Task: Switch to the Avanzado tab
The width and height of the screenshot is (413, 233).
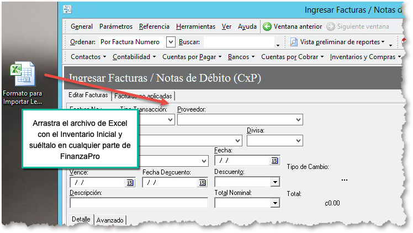Action: pyautogui.click(x=110, y=220)
